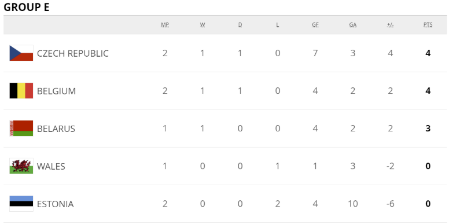
Task: Click the PTS column header
Action: [428, 25]
